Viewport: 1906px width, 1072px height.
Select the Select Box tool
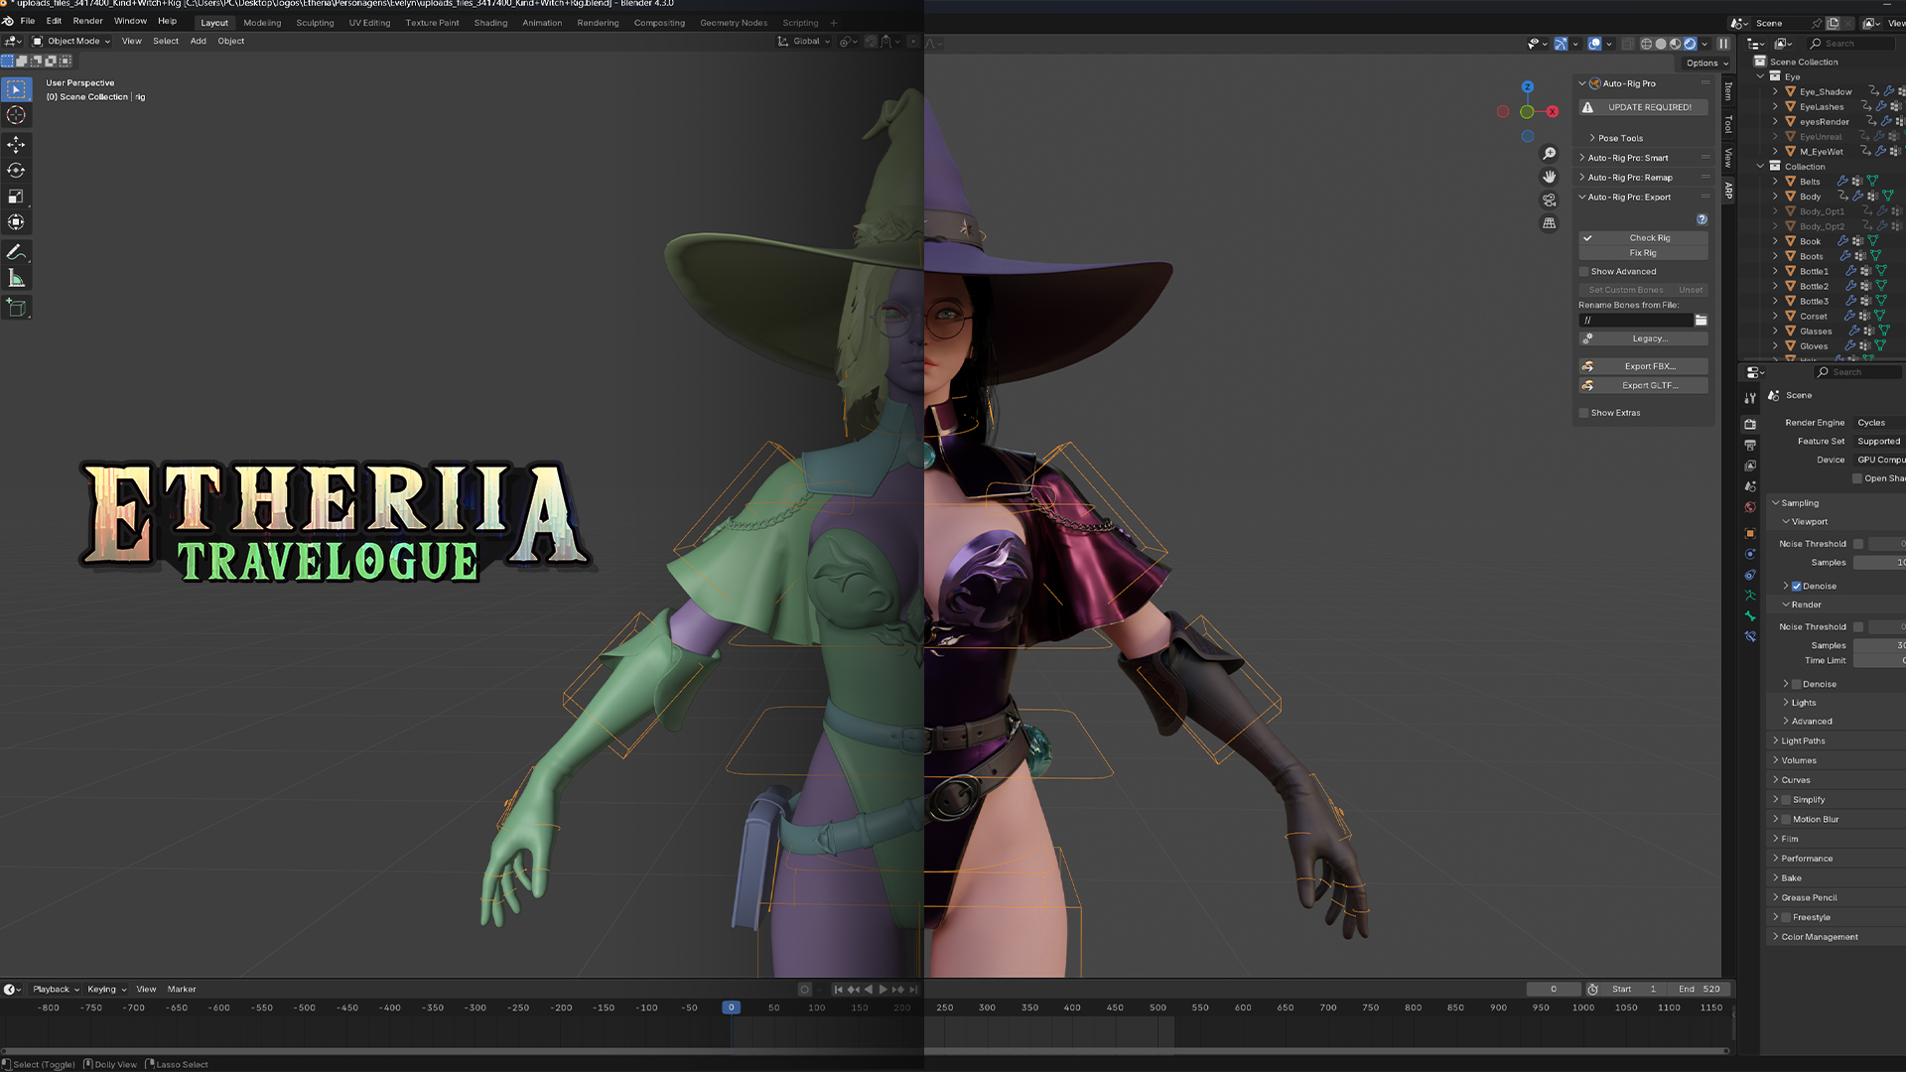tap(16, 89)
